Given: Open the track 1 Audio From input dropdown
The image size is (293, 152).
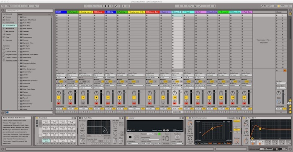Looking at the screenshot, I should pos(61,75).
